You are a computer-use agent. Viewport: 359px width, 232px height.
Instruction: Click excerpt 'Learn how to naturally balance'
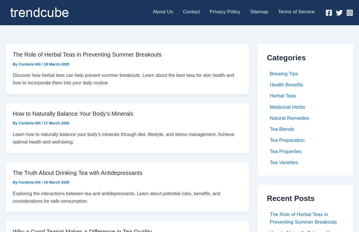click(x=124, y=138)
